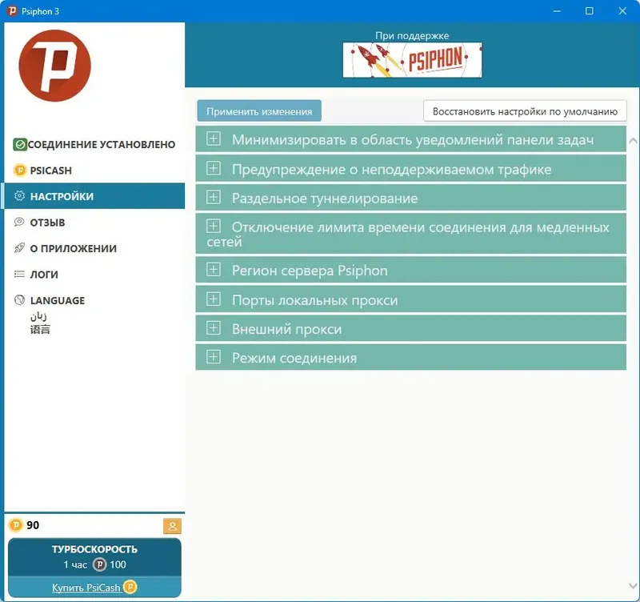Click the gear icon next to НАСТРОЙКИ
This screenshot has height=602, width=640.
[x=19, y=196]
